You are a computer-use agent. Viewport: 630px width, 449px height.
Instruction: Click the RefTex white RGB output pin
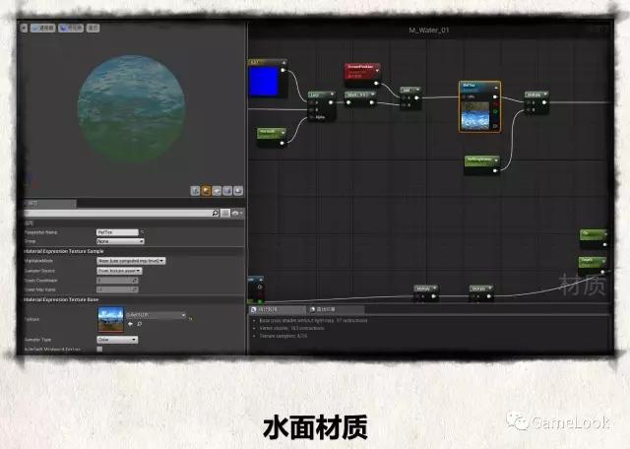pos(495,96)
